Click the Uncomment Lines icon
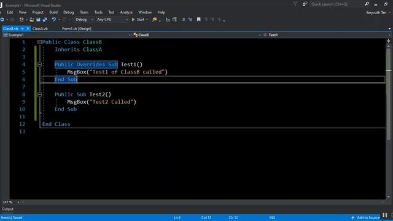 190,20
